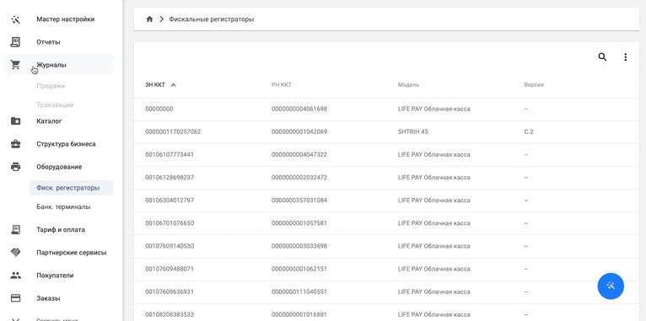
Task: Open Продажи journal submenu item
Action: (x=51, y=86)
